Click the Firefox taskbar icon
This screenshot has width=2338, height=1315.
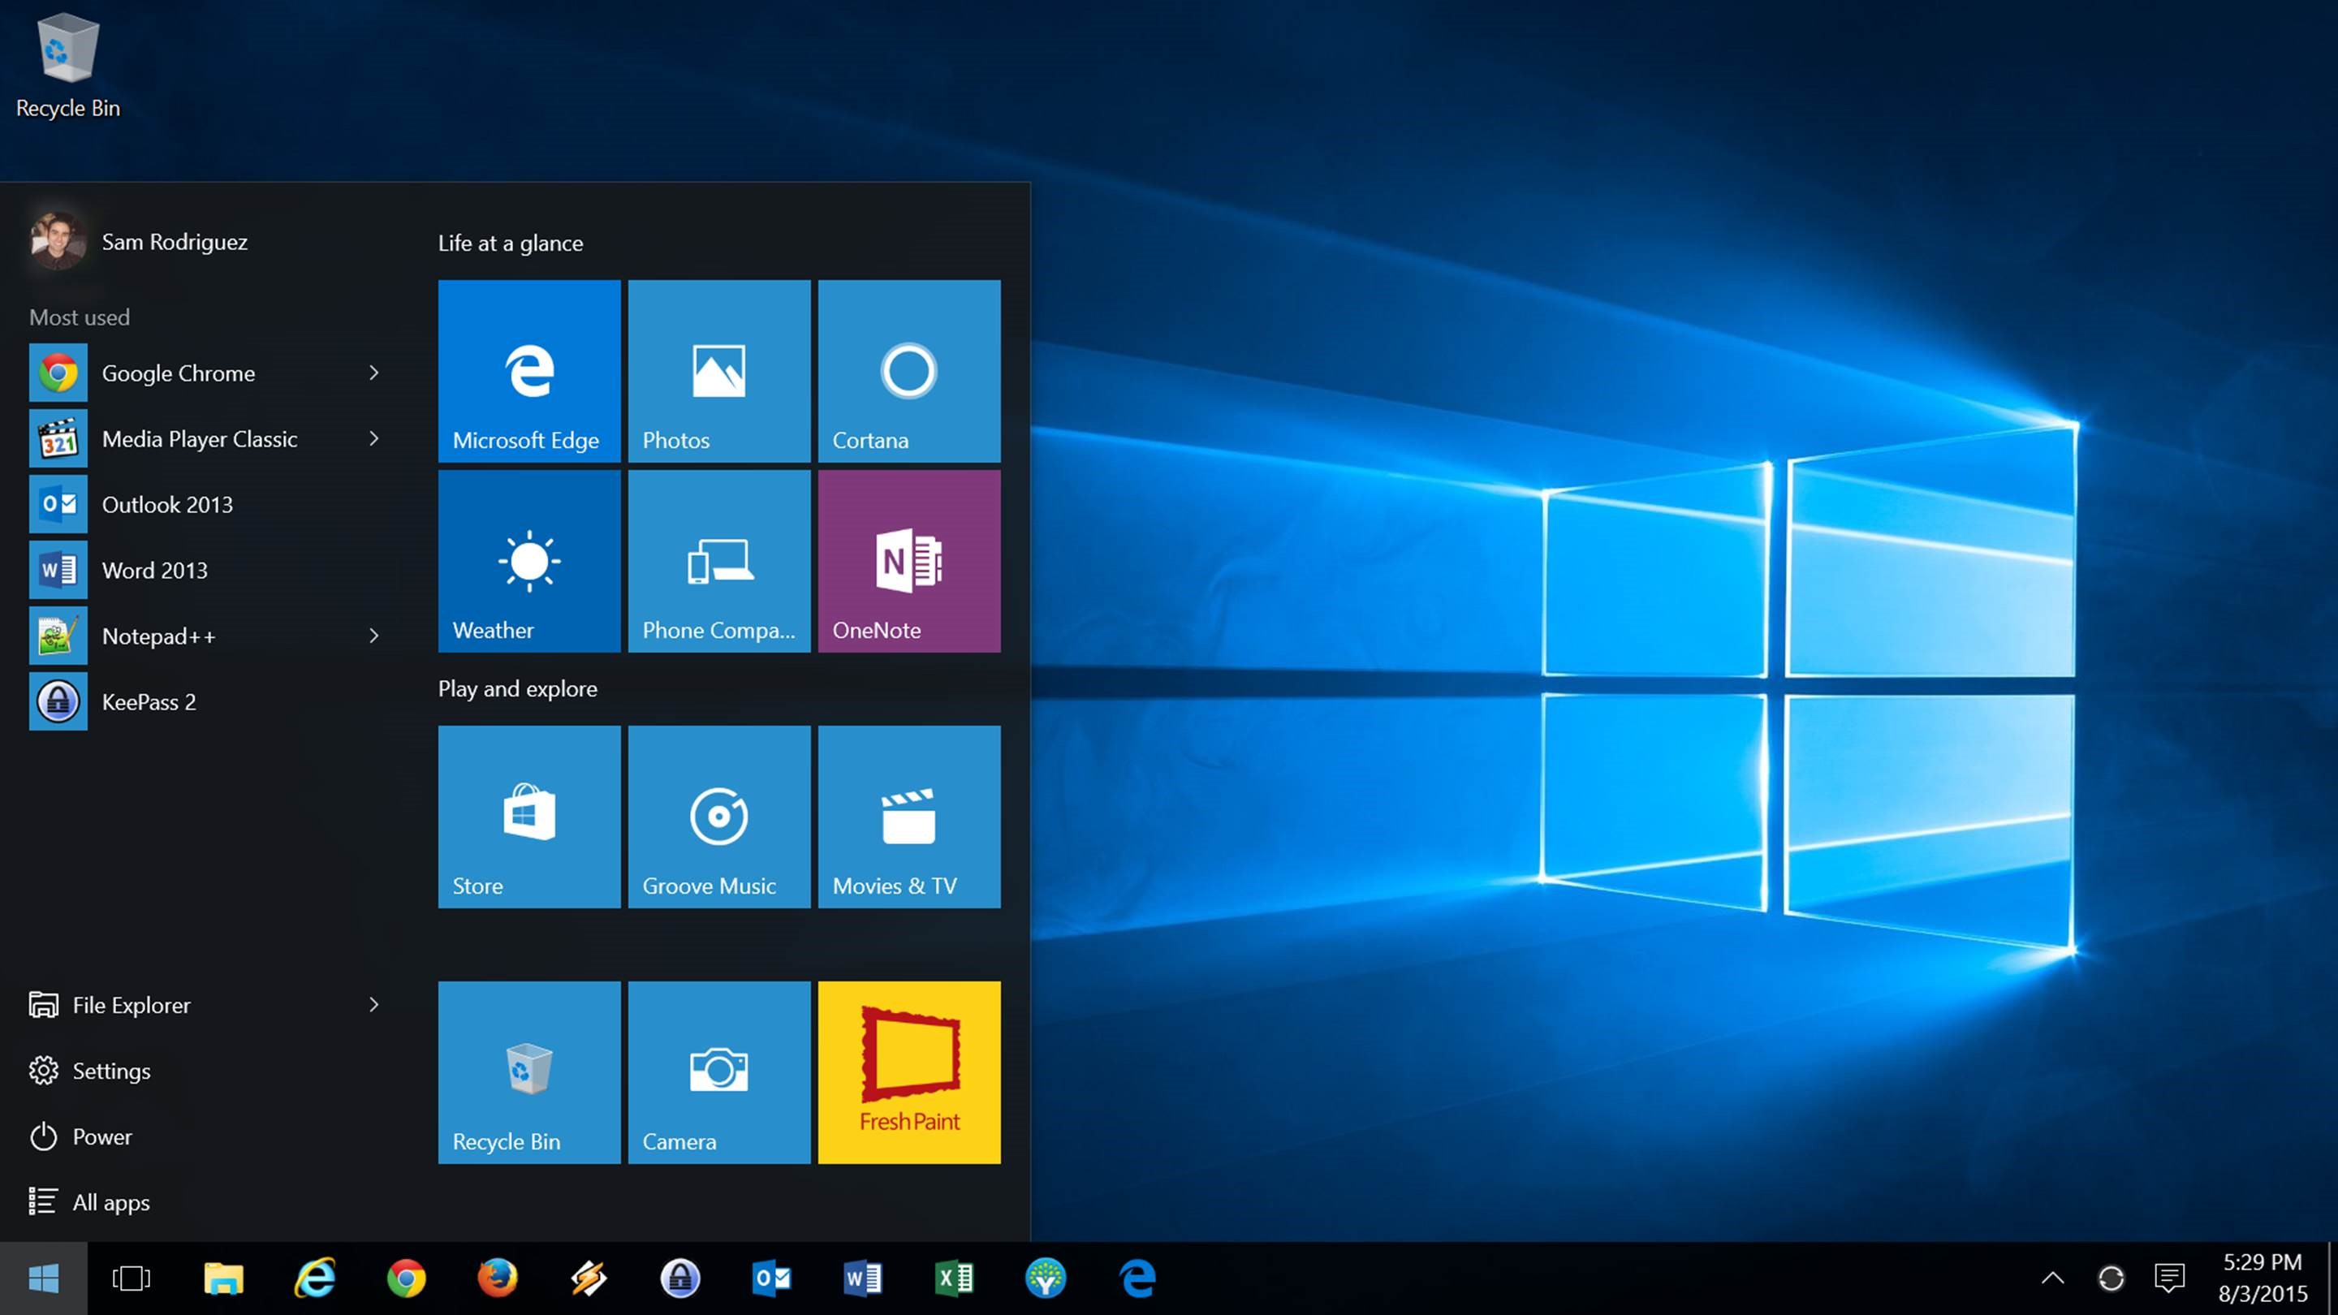[x=498, y=1278]
